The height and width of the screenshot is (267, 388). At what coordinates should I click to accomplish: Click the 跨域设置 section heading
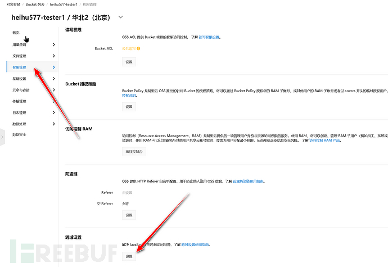(x=73, y=237)
